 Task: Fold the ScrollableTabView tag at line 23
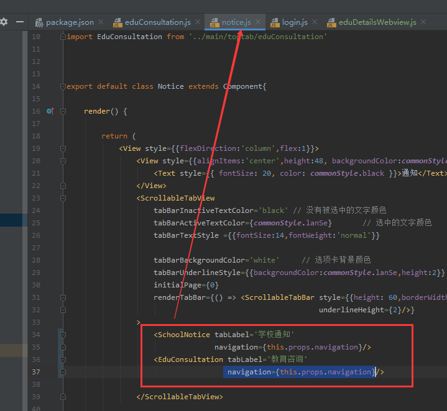63,198
